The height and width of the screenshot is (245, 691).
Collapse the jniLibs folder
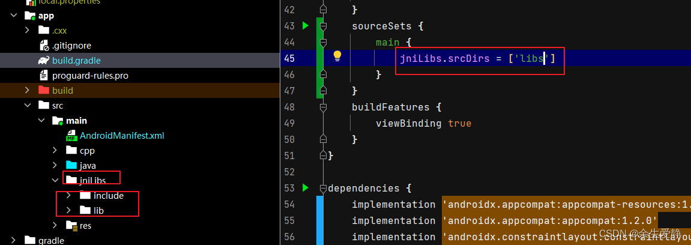point(55,180)
